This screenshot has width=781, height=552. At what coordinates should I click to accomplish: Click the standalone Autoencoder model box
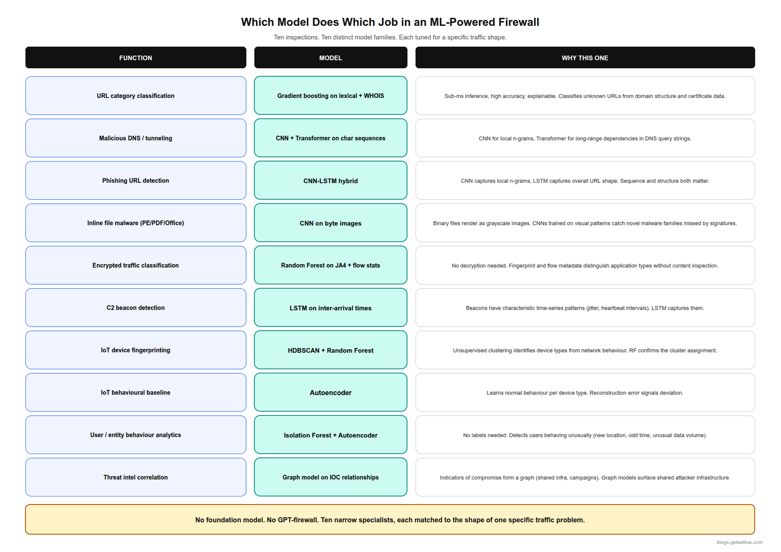(x=331, y=392)
